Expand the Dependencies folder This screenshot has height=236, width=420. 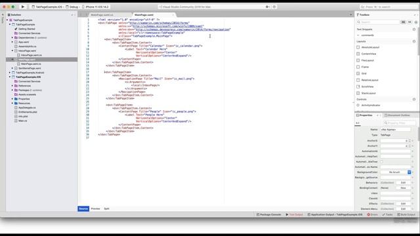coord(12,38)
